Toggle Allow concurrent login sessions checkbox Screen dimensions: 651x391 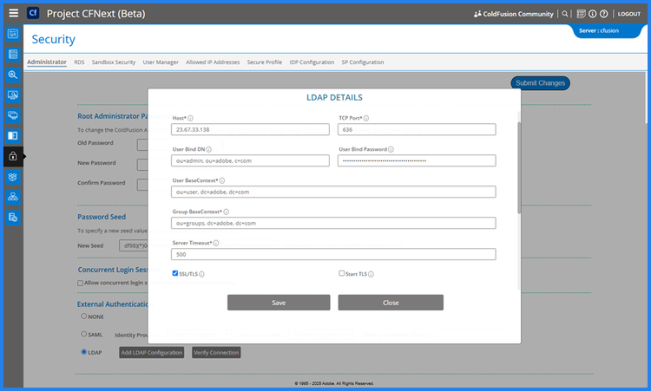(x=80, y=283)
